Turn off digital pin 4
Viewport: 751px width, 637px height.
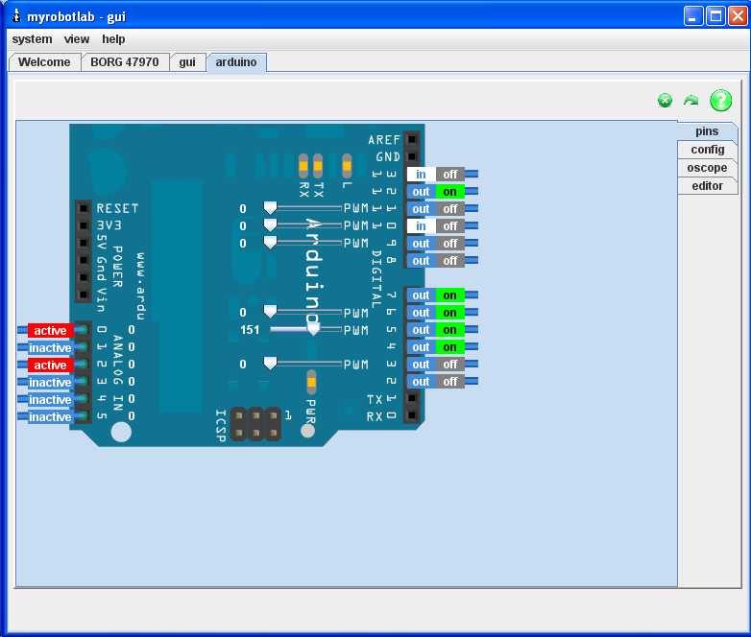pos(450,347)
